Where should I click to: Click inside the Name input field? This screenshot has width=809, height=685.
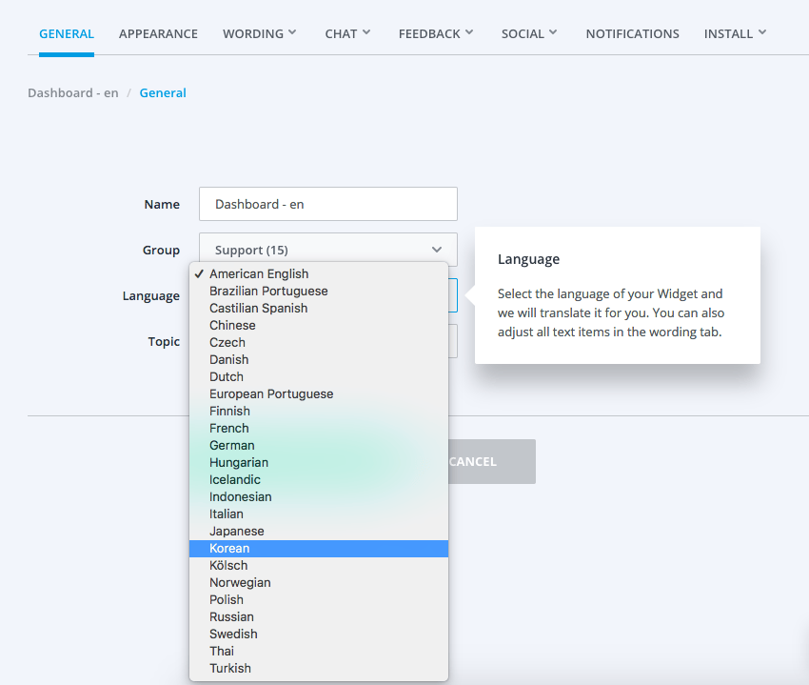click(327, 204)
